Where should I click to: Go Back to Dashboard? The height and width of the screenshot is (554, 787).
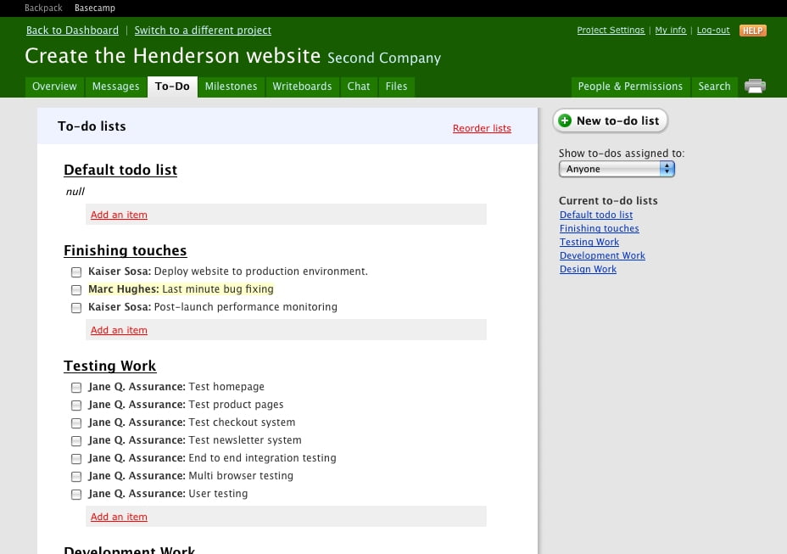coord(72,31)
